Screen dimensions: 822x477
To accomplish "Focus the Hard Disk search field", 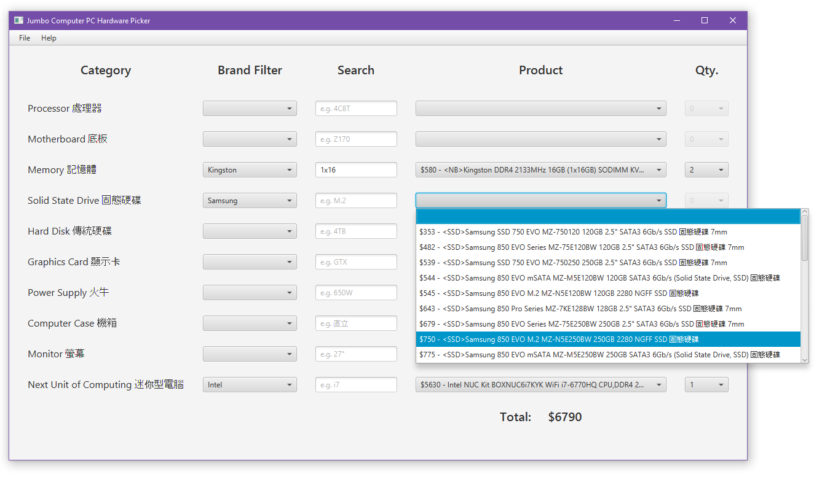I will point(356,231).
